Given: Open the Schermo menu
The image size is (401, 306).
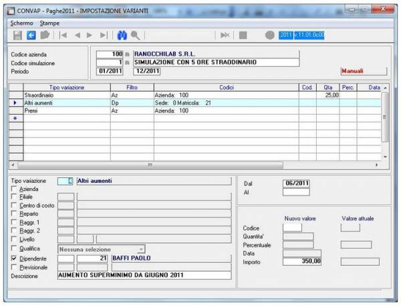Looking at the screenshot, I should coord(22,23).
